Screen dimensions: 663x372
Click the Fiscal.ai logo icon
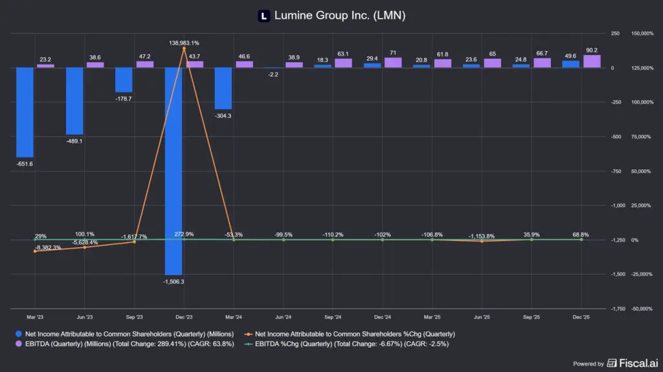pyautogui.click(x=612, y=363)
